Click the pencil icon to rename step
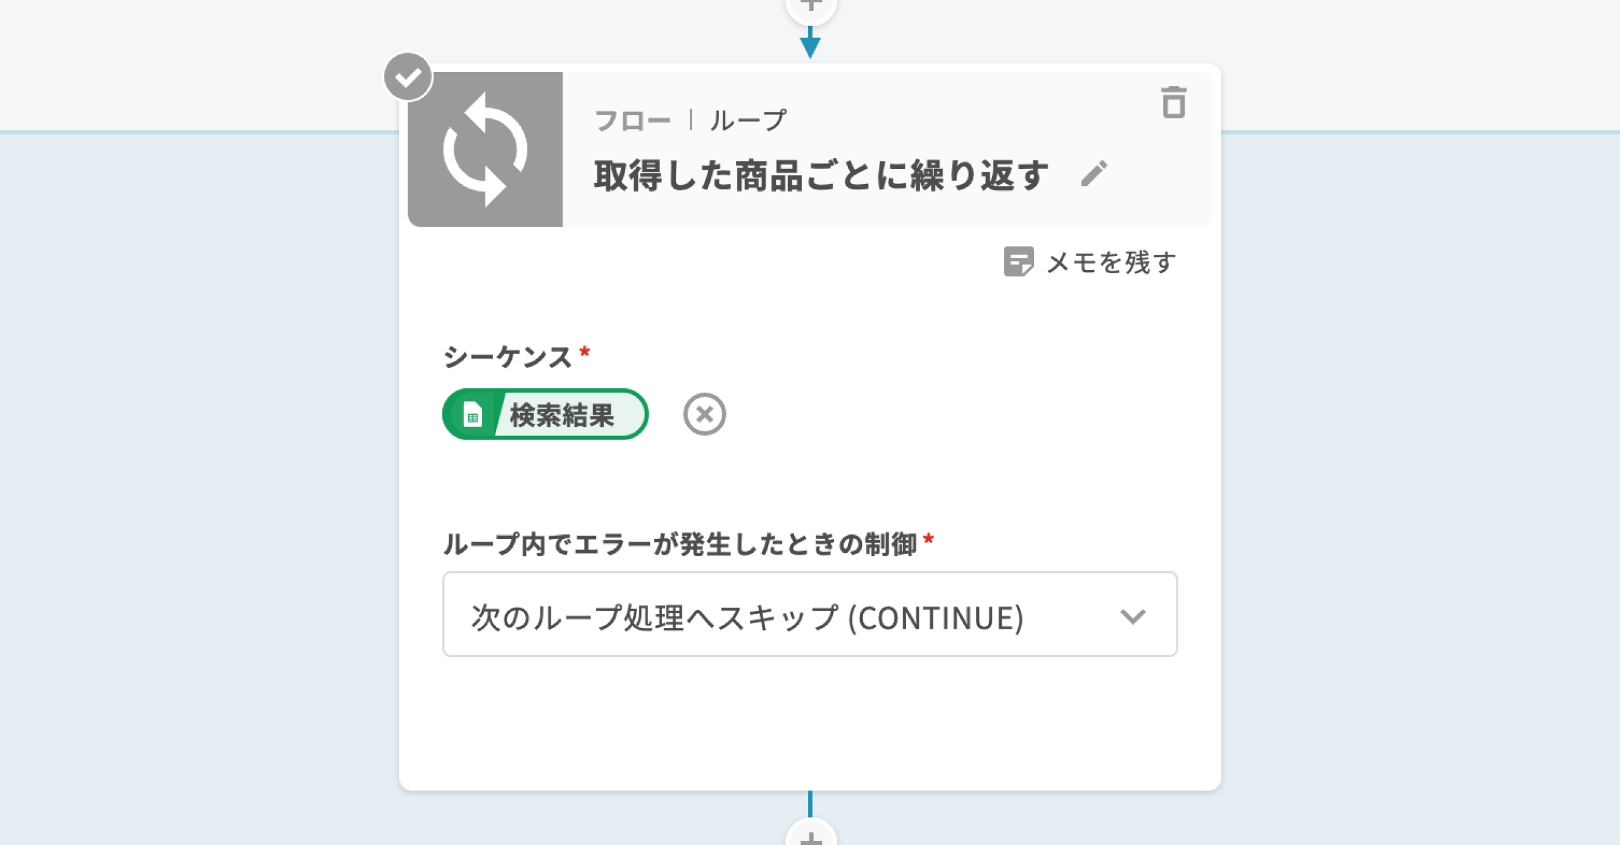The width and height of the screenshot is (1620, 845). tap(1094, 173)
